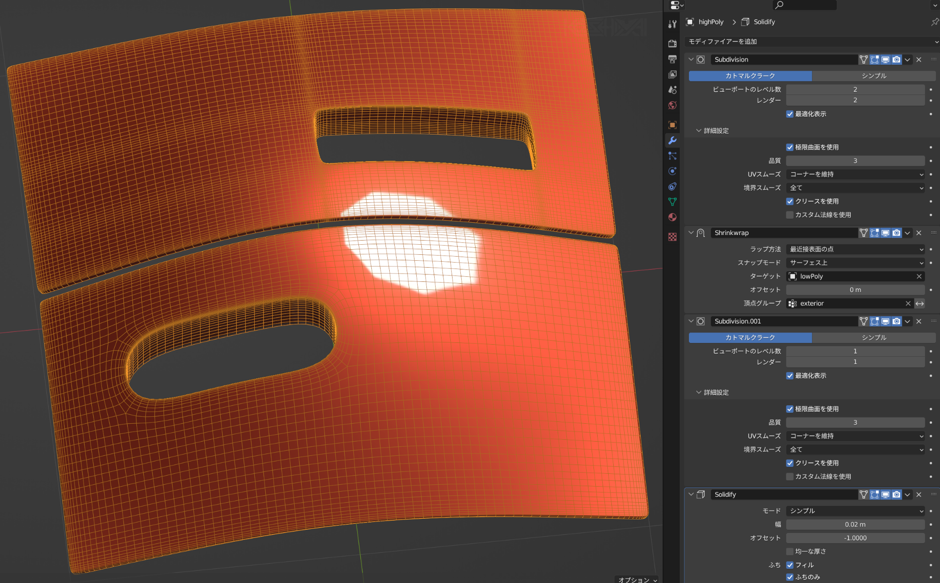The image size is (940, 583).
Task: Open the Texture properties tab
Action: click(672, 237)
